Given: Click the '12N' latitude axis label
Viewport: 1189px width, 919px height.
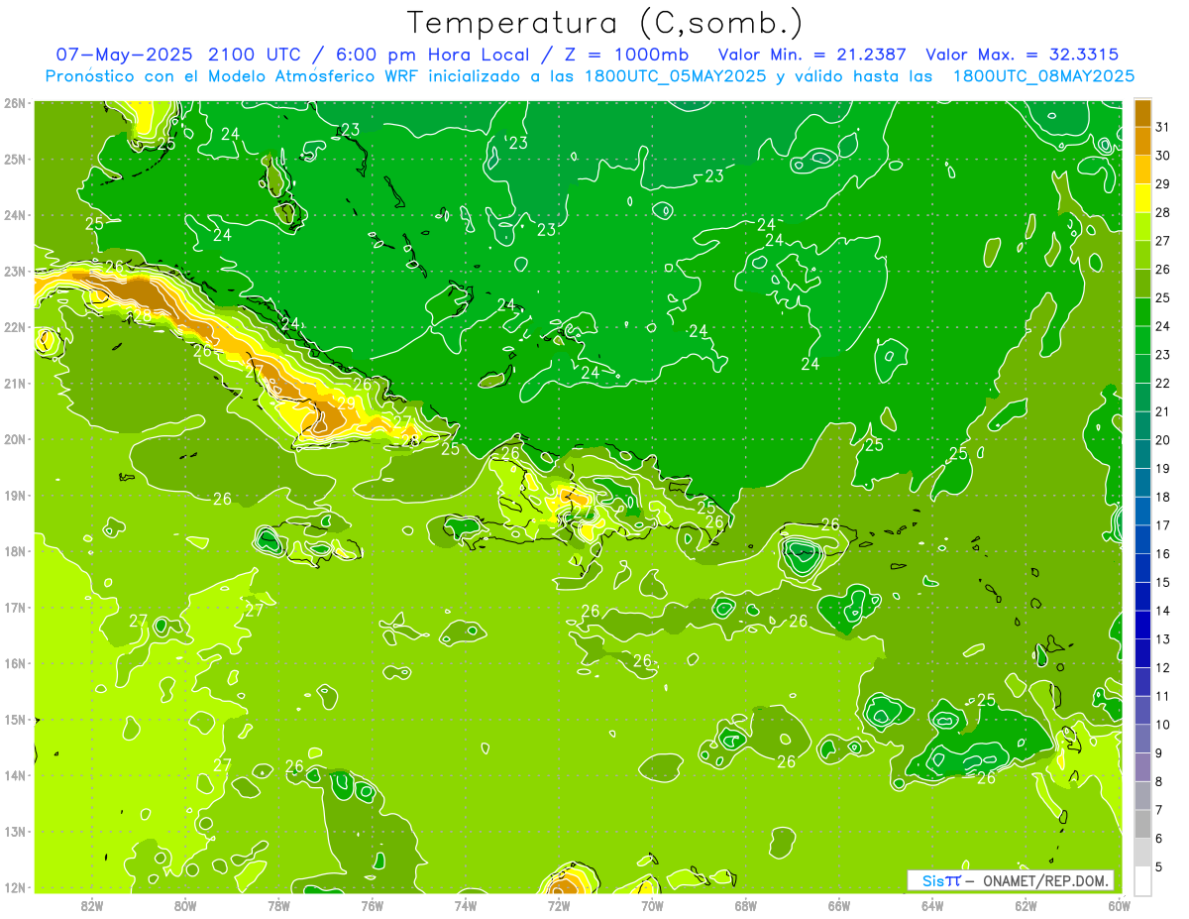Looking at the screenshot, I should [x=15, y=887].
